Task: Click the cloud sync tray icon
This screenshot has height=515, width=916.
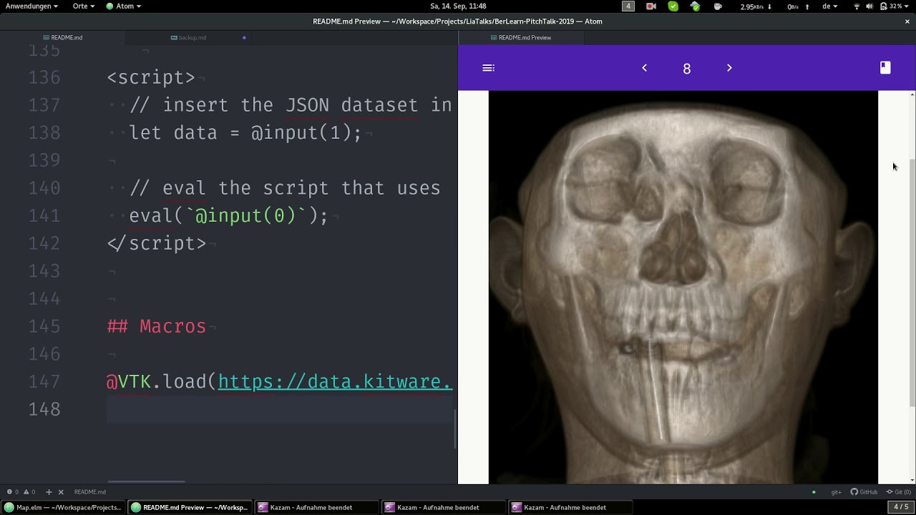Action: click(x=696, y=6)
